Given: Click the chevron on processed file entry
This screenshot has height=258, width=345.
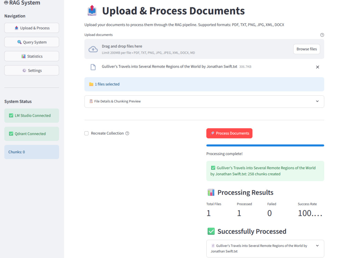Looking at the screenshot, I should coord(317,246).
